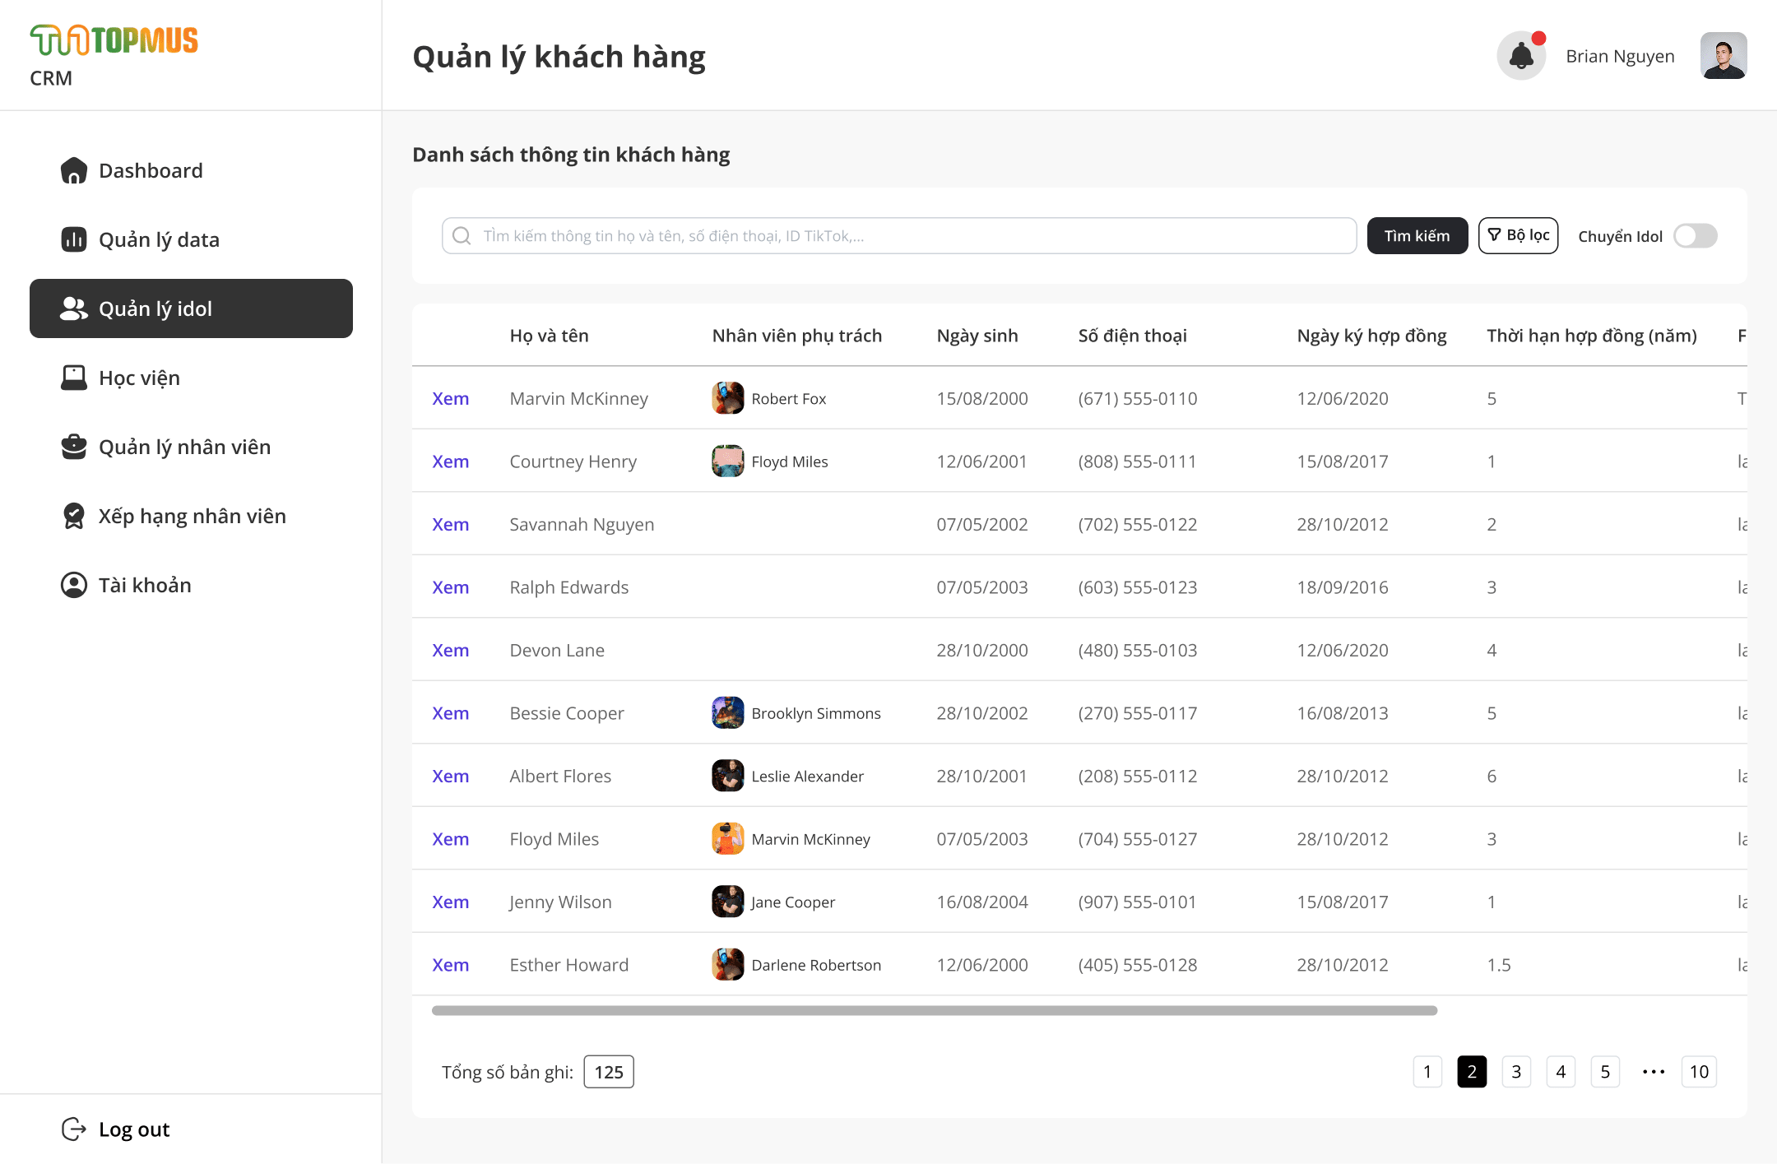This screenshot has width=1777, height=1164.
Task: Open Quản lý data from sidebar
Action: [158, 239]
